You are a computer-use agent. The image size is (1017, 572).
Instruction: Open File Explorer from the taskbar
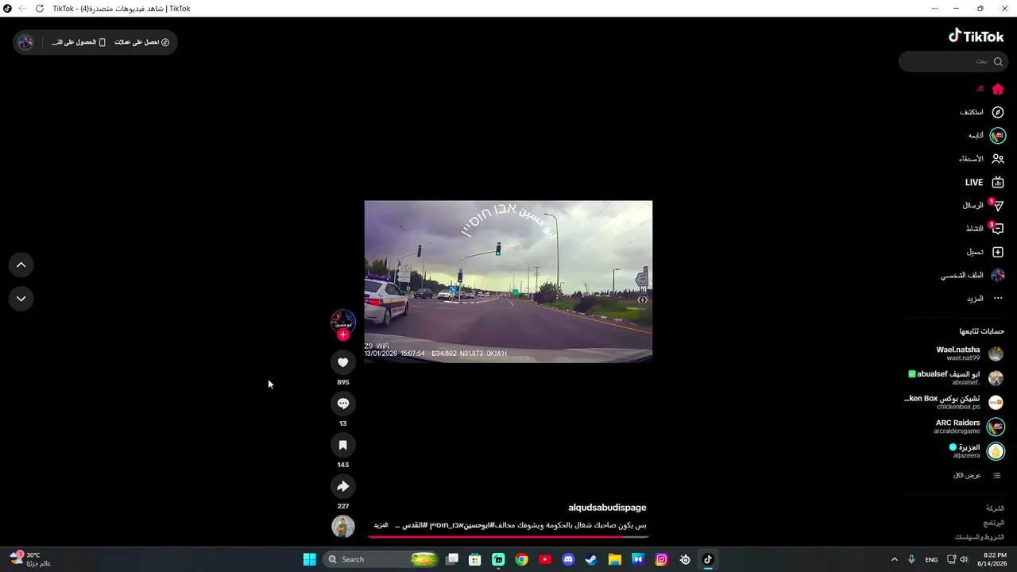[x=615, y=559]
